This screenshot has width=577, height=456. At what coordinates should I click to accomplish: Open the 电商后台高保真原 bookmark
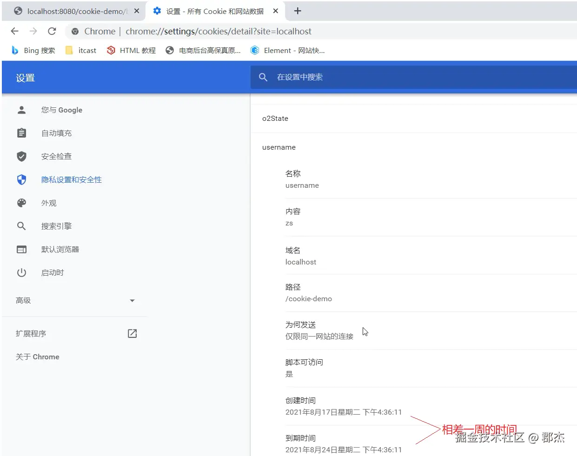pyautogui.click(x=203, y=50)
